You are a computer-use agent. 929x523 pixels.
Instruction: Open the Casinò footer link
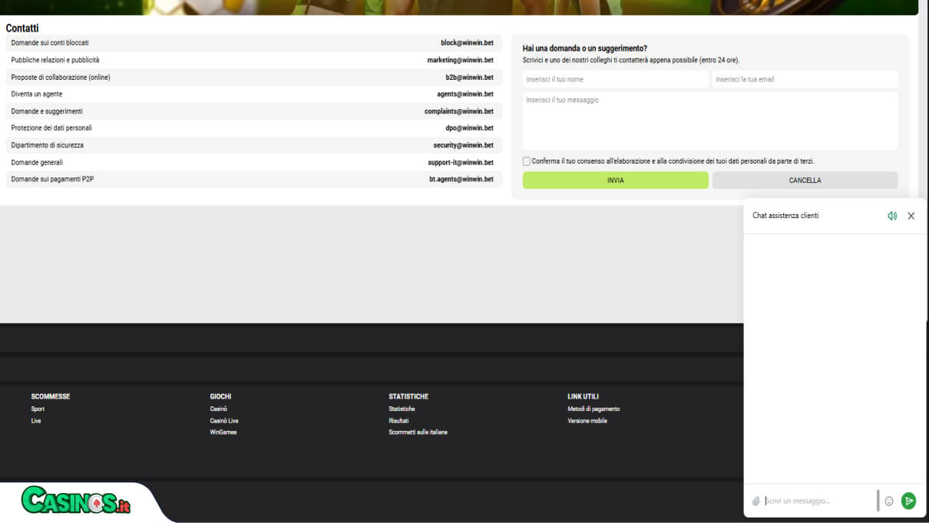pyautogui.click(x=219, y=409)
